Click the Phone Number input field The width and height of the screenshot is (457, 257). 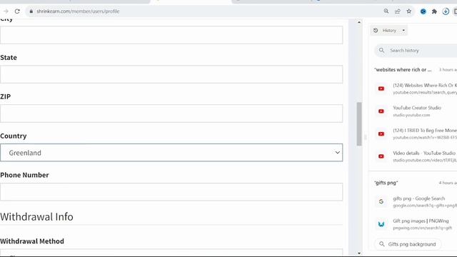171,192
